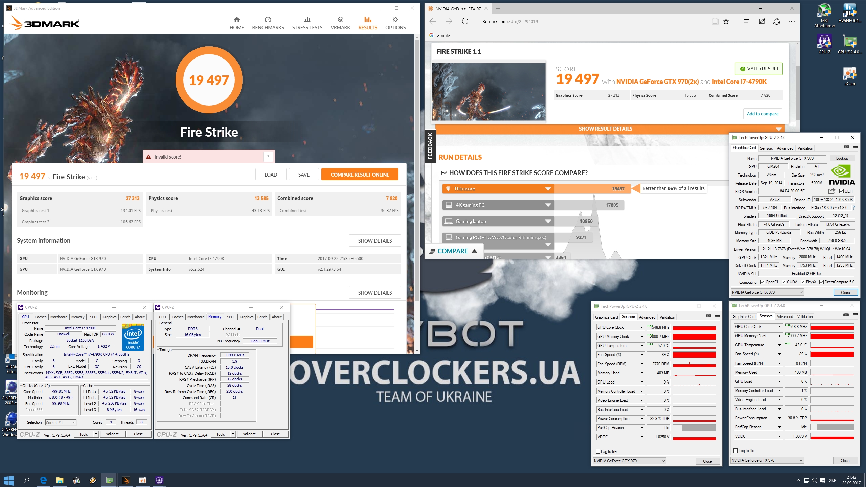Open hamburger menu in GPU-Z Graphics Card window
This screenshot has height=487, width=866.
point(856,146)
